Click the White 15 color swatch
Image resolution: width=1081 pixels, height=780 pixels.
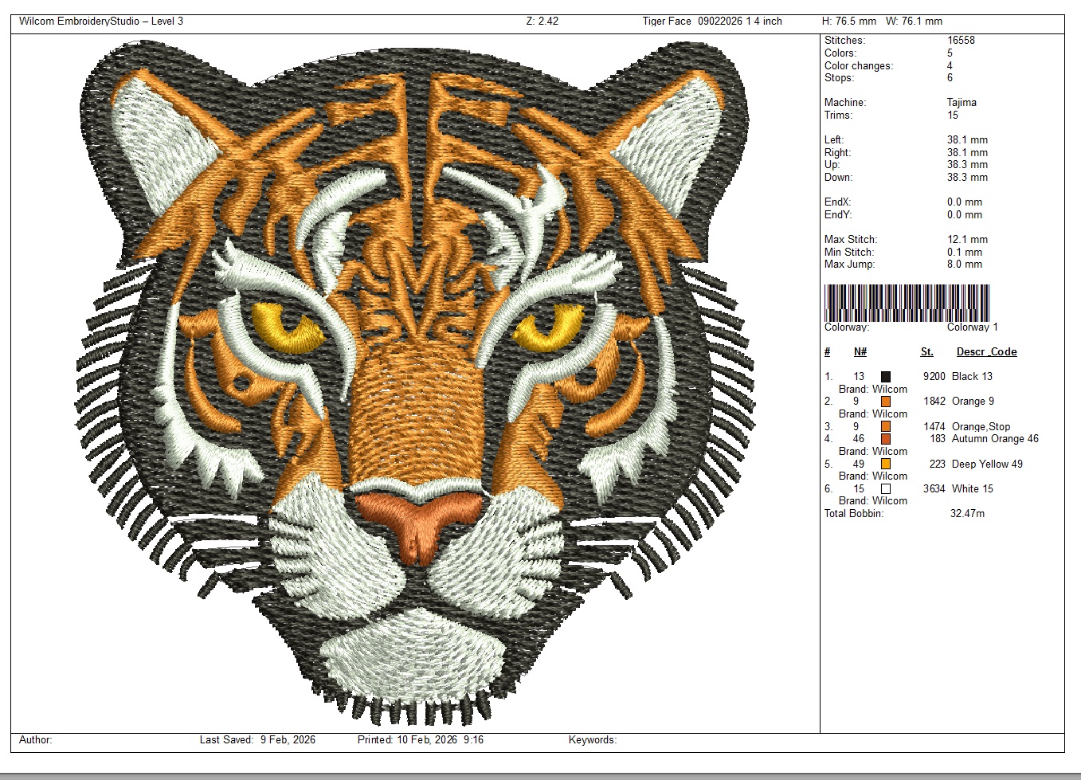click(885, 488)
